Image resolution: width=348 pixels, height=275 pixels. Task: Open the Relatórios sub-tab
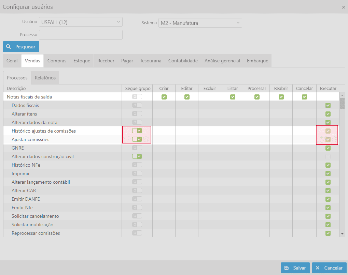click(x=45, y=78)
